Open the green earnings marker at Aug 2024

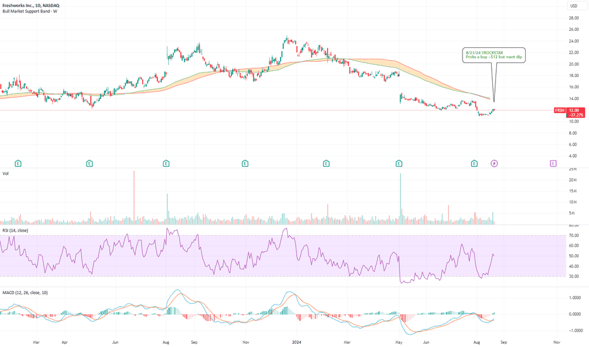(475, 163)
